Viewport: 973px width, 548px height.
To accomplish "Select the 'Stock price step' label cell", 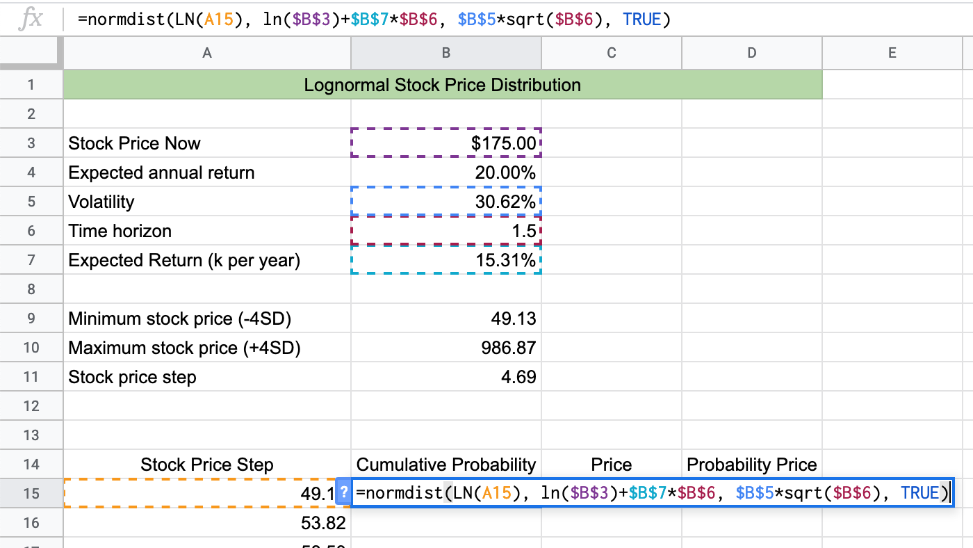I will point(207,377).
